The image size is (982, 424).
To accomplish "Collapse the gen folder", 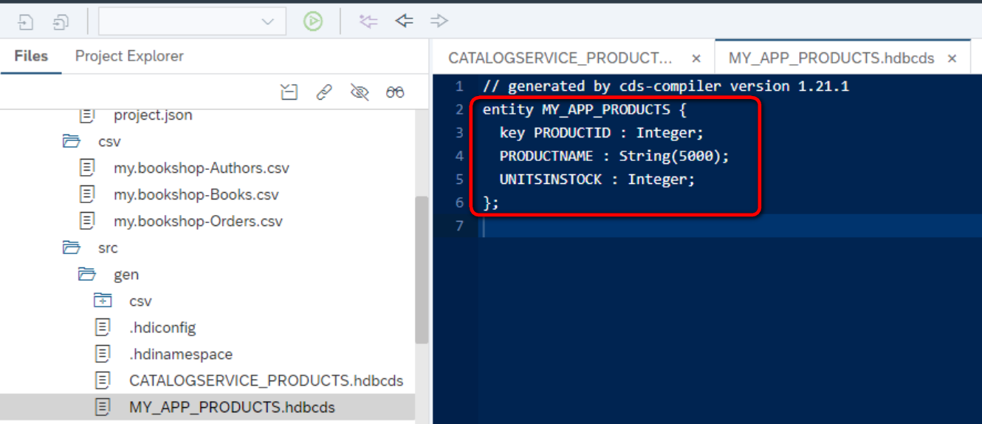I will point(87,274).
